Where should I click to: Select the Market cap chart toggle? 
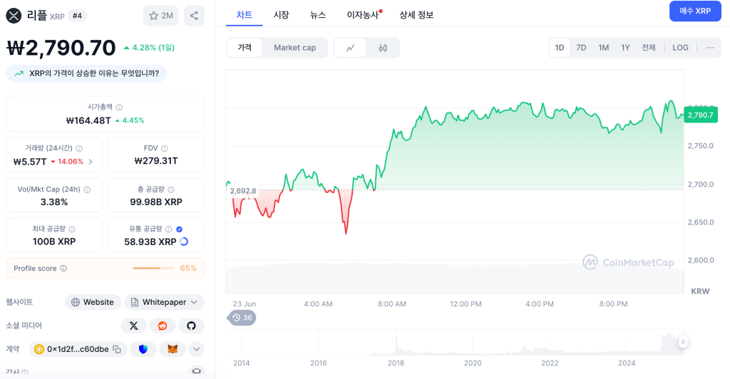click(294, 48)
